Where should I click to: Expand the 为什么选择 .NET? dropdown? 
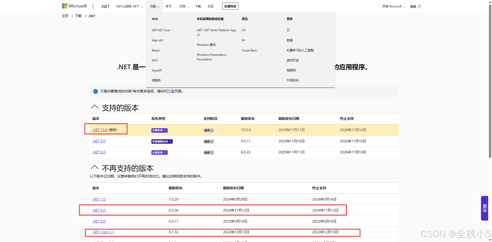tap(129, 6)
